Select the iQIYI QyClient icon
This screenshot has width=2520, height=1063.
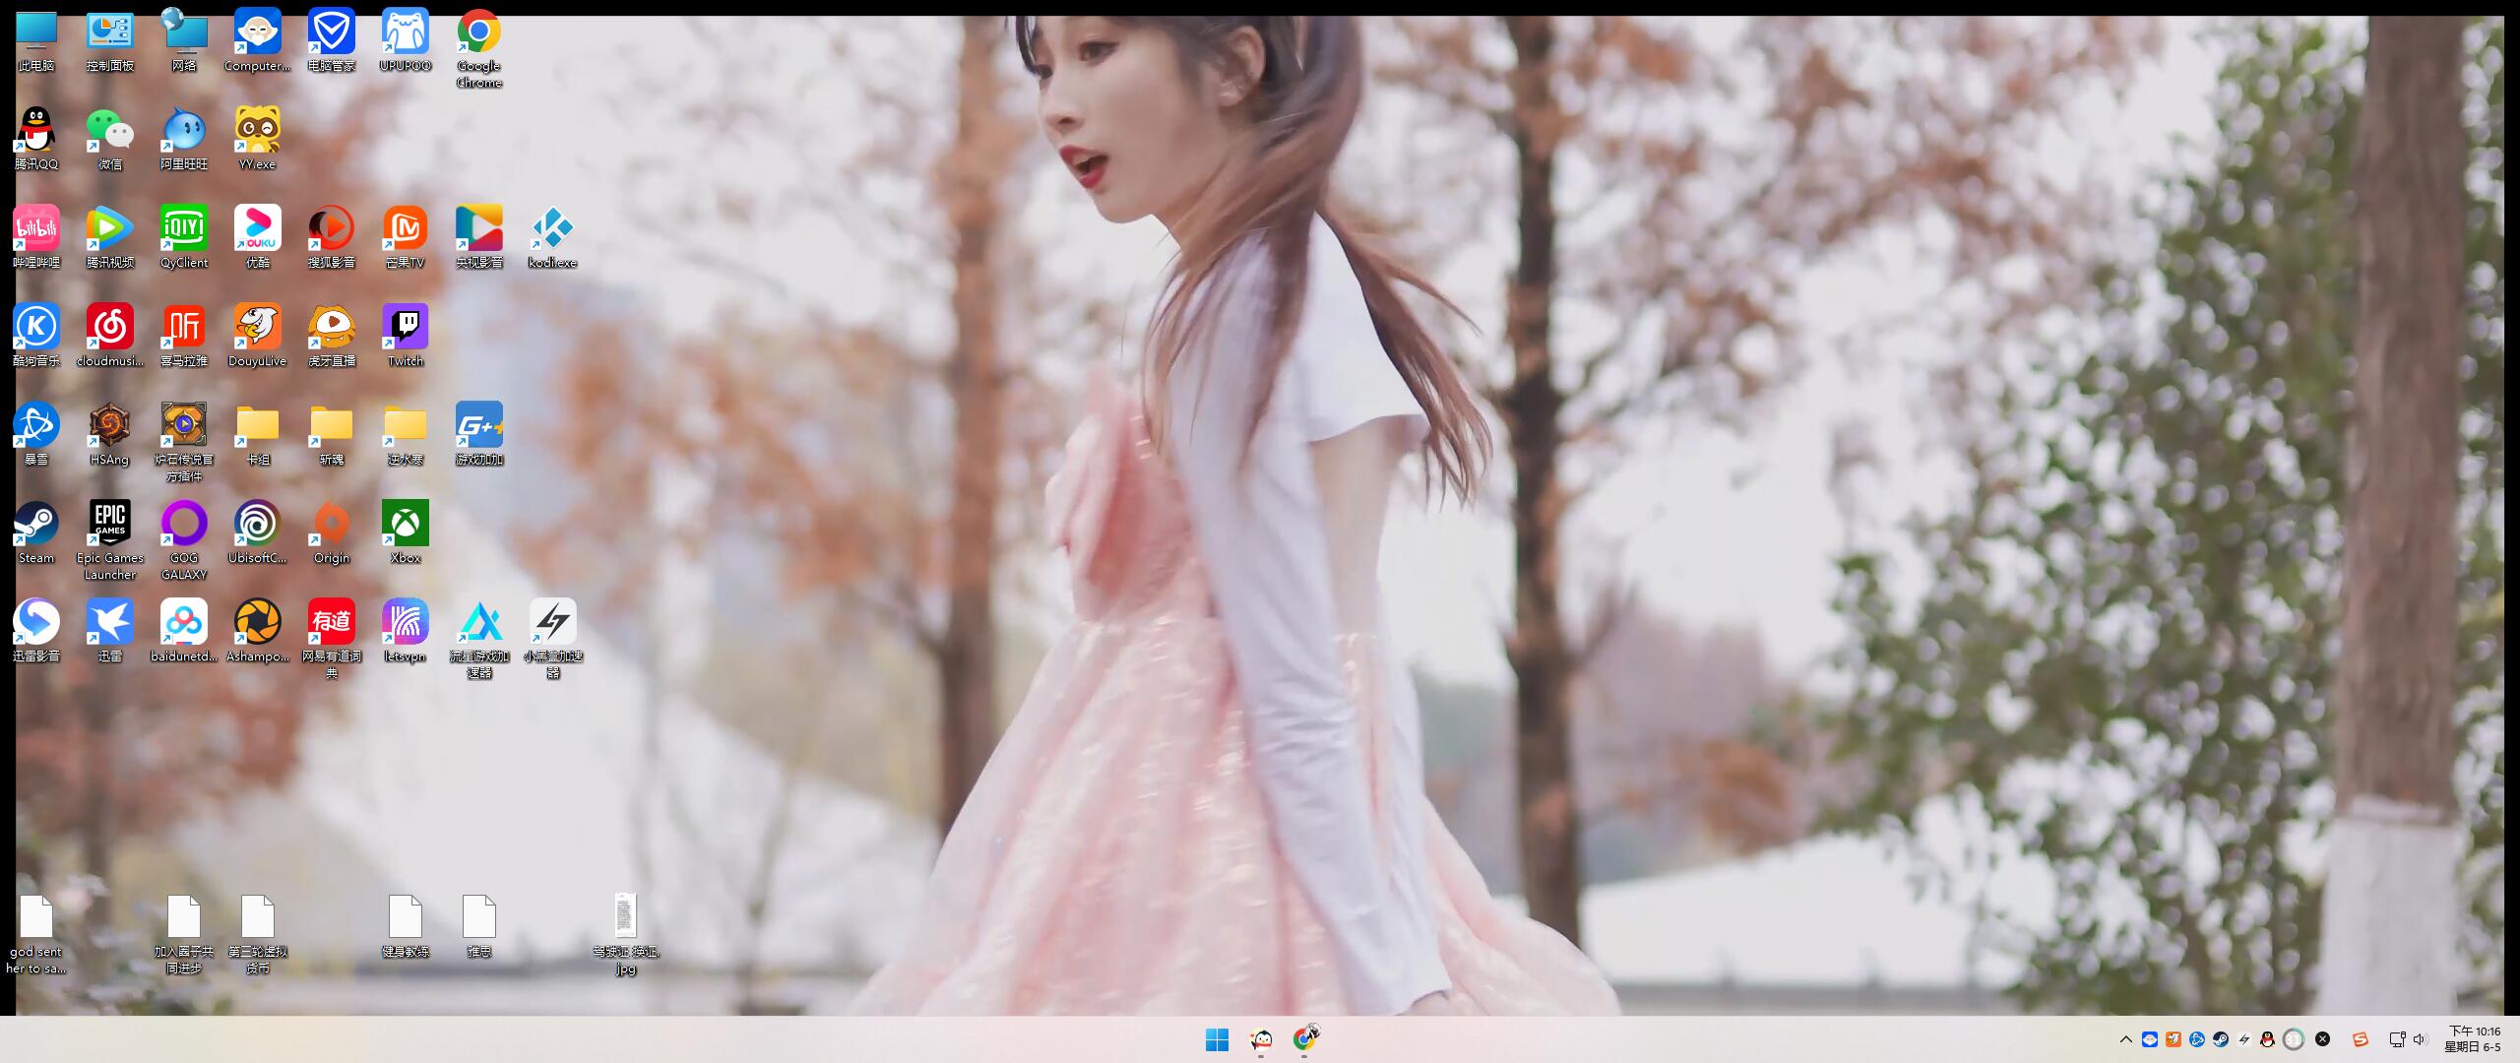tap(183, 229)
